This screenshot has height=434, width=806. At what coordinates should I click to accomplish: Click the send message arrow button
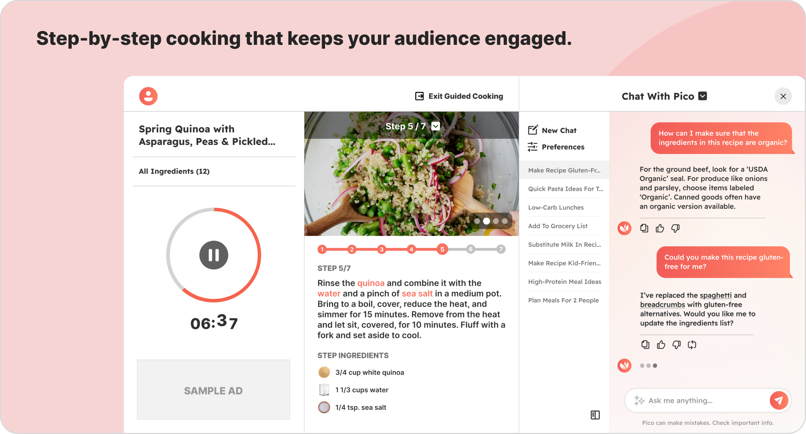click(778, 400)
